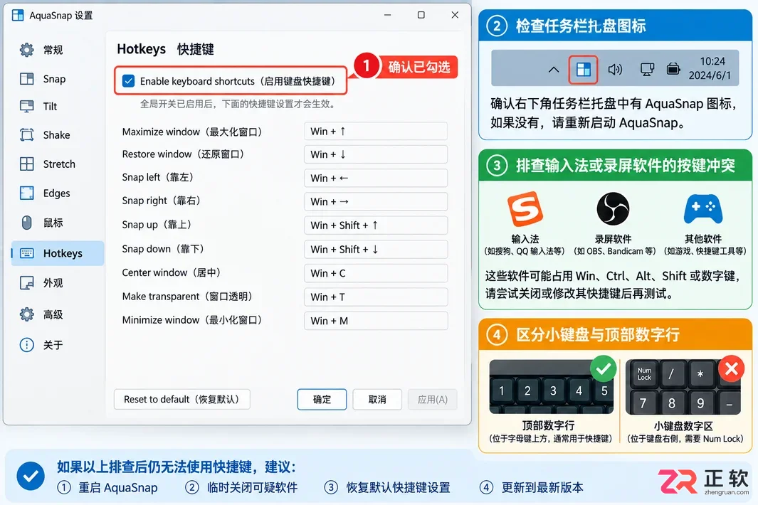Image resolution: width=758 pixels, height=505 pixels.
Task: Click the Hotkeys keyboard icon in sidebar
Action: coord(26,253)
